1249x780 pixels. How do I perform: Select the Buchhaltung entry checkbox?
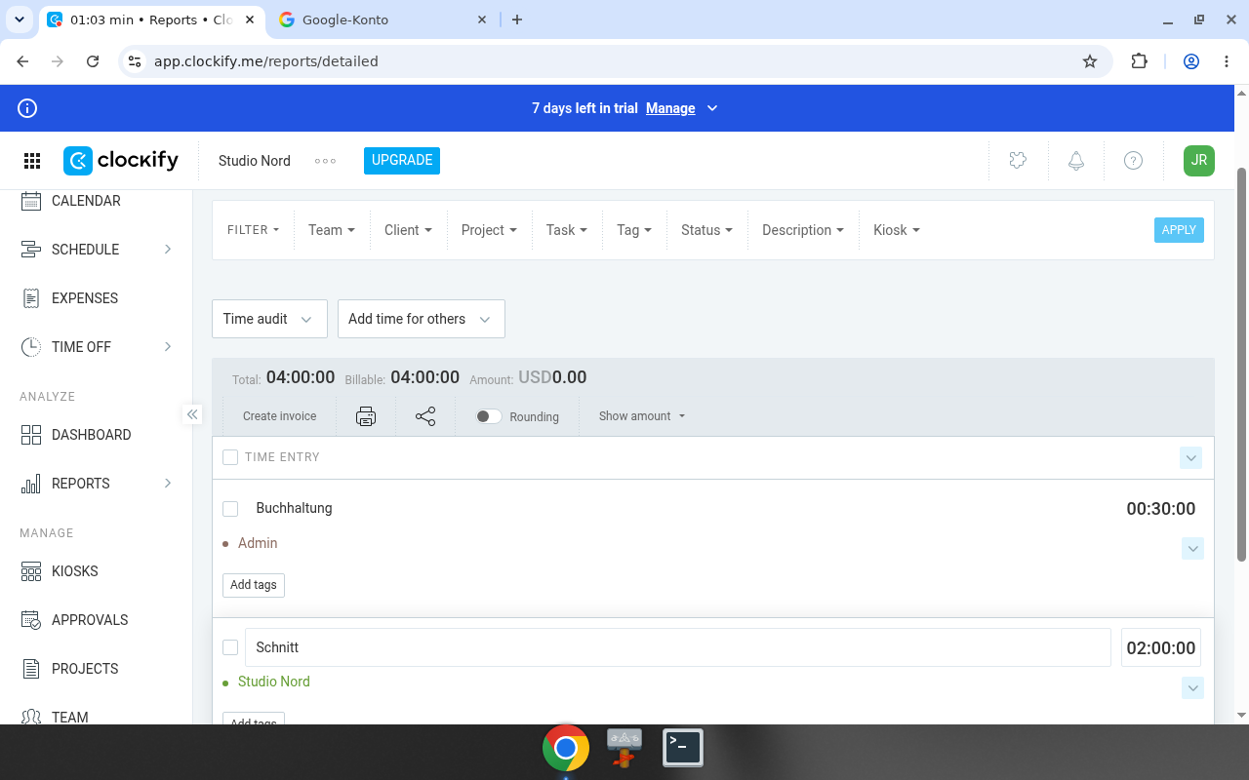pyautogui.click(x=230, y=509)
